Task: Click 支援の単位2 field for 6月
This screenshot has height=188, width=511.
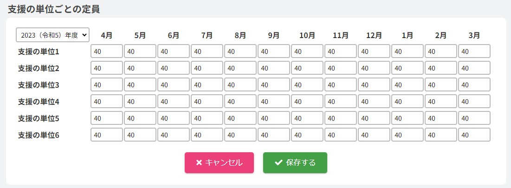Action: [174, 68]
